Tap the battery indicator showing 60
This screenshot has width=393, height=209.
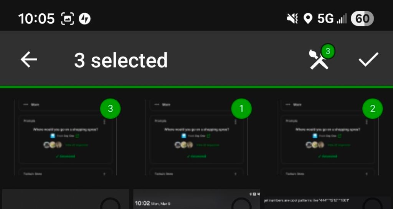point(362,19)
